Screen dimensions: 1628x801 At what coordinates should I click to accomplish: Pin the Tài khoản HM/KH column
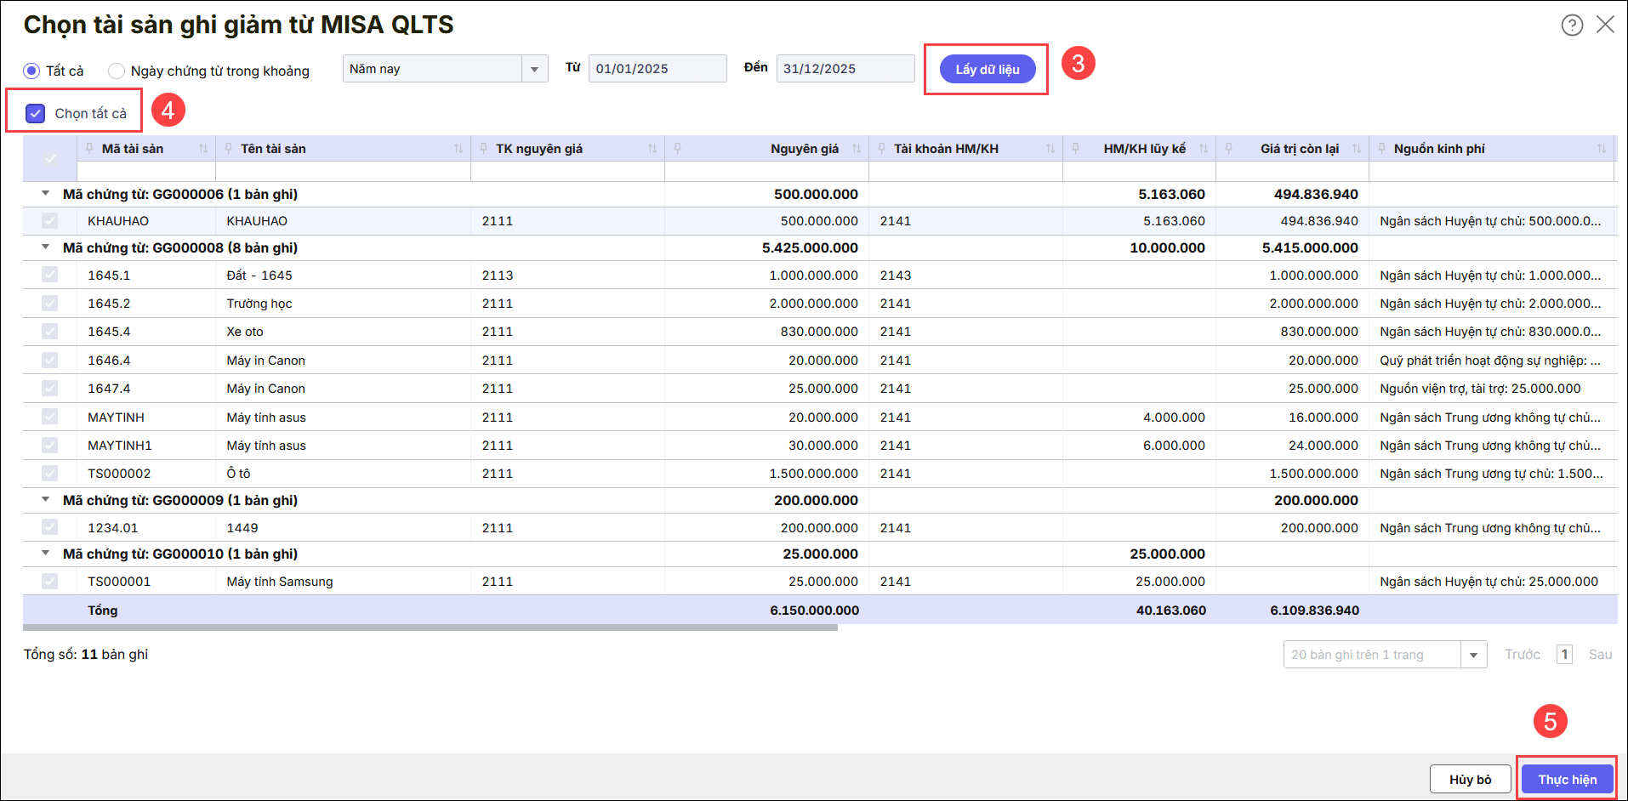(x=881, y=148)
